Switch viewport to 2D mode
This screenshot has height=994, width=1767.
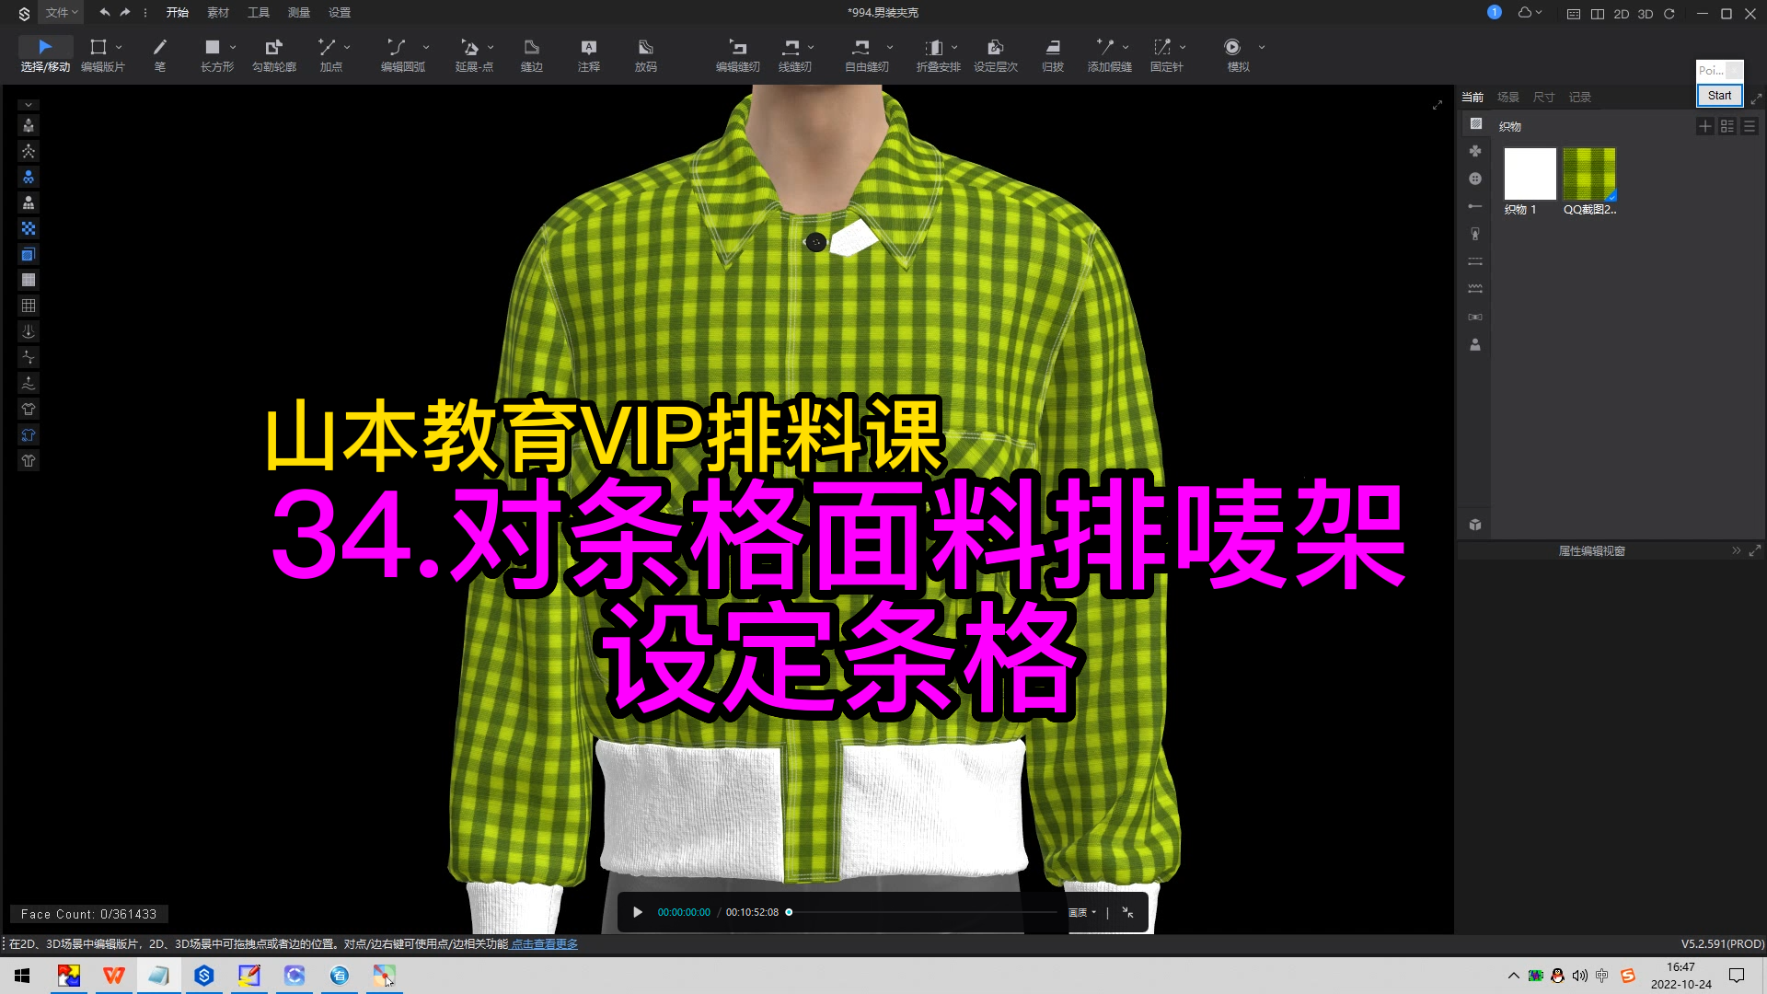(1622, 14)
